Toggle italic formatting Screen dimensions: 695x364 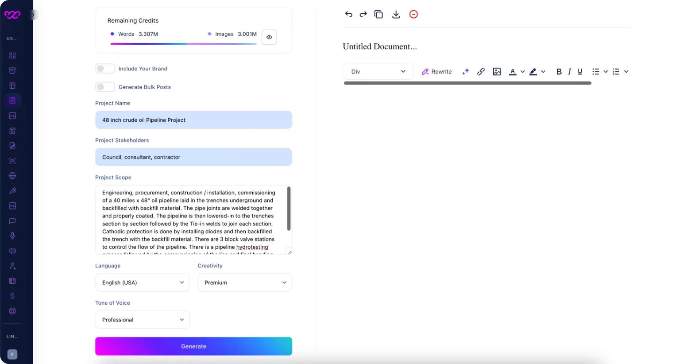click(x=569, y=71)
